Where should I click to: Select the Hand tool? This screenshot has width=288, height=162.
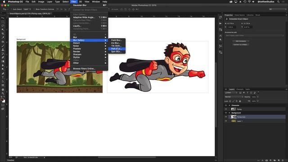pos(3,90)
